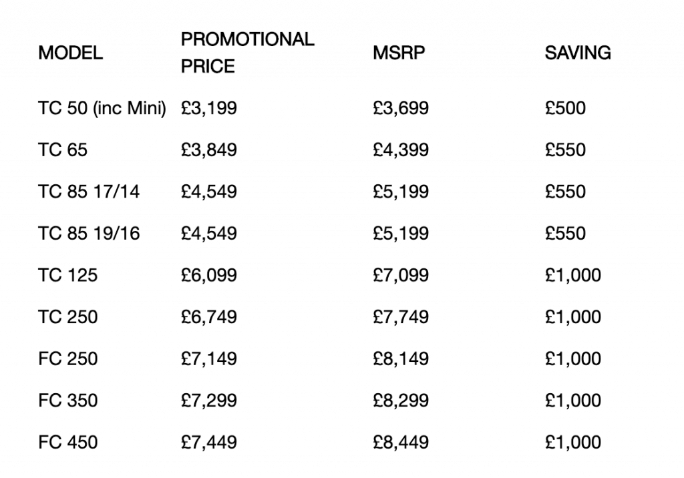Click the FC 350 model cell
The height and width of the screenshot is (478, 684).
(x=68, y=401)
